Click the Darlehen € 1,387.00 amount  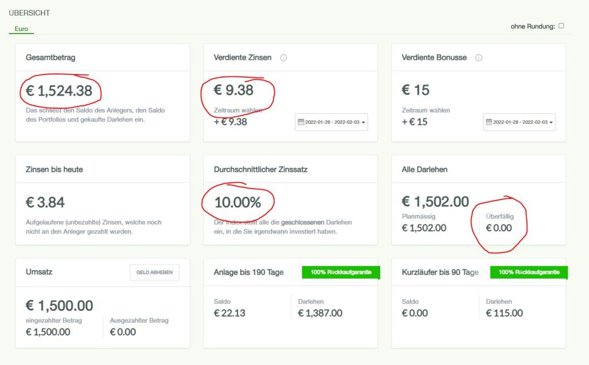320,313
